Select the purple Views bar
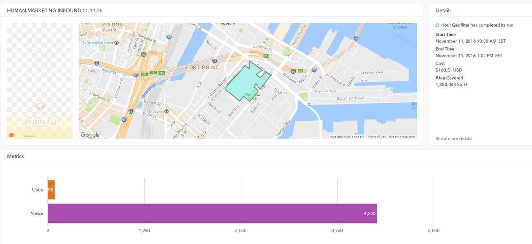Image resolution: width=532 pixels, height=244 pixels. click(212, 213)
